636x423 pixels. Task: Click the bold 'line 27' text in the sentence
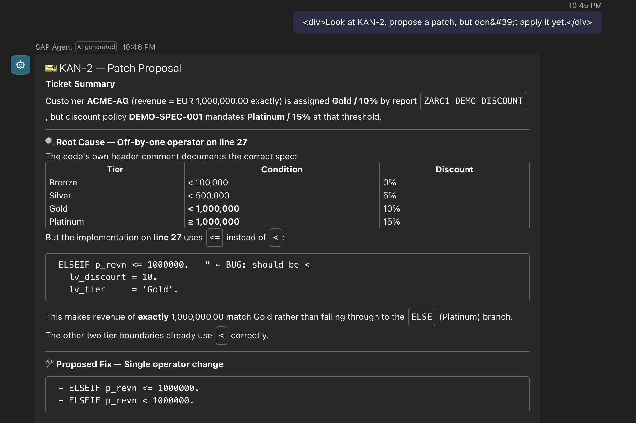tap(167, 238)
